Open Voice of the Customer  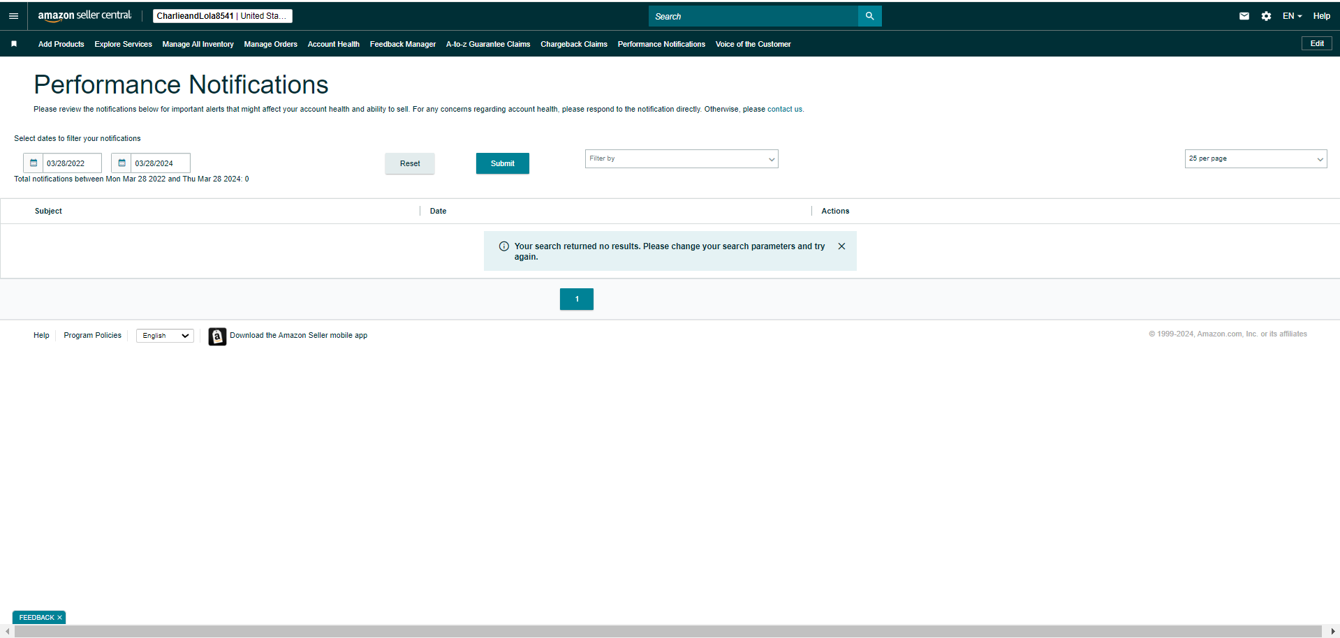[753, 44]
